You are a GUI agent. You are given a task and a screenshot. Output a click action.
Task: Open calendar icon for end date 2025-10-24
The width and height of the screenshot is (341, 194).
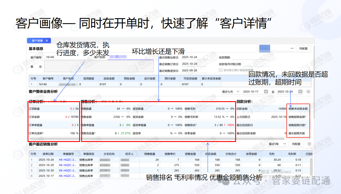click(x=300, y=92)
